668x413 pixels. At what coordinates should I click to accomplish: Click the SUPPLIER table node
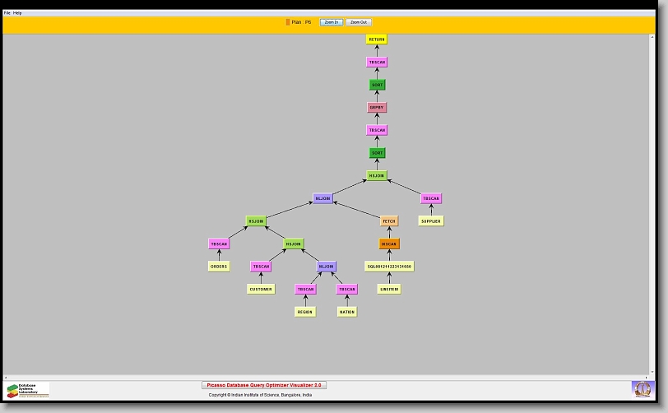(x=431, y=221)
